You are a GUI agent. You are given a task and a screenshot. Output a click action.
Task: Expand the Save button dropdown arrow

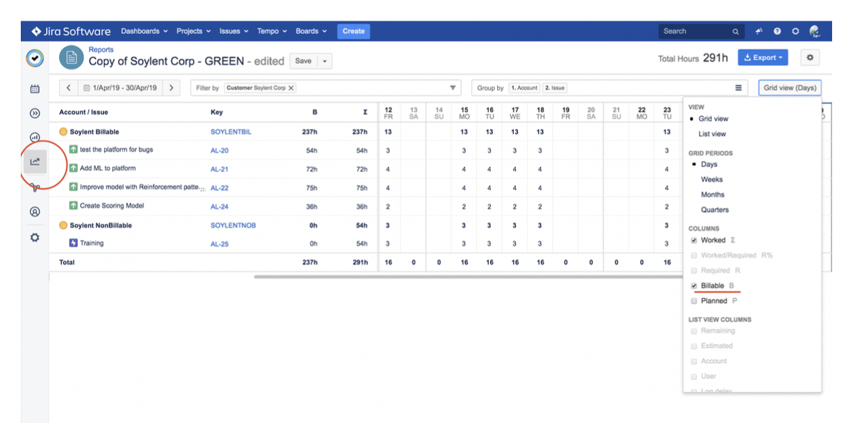325,61
